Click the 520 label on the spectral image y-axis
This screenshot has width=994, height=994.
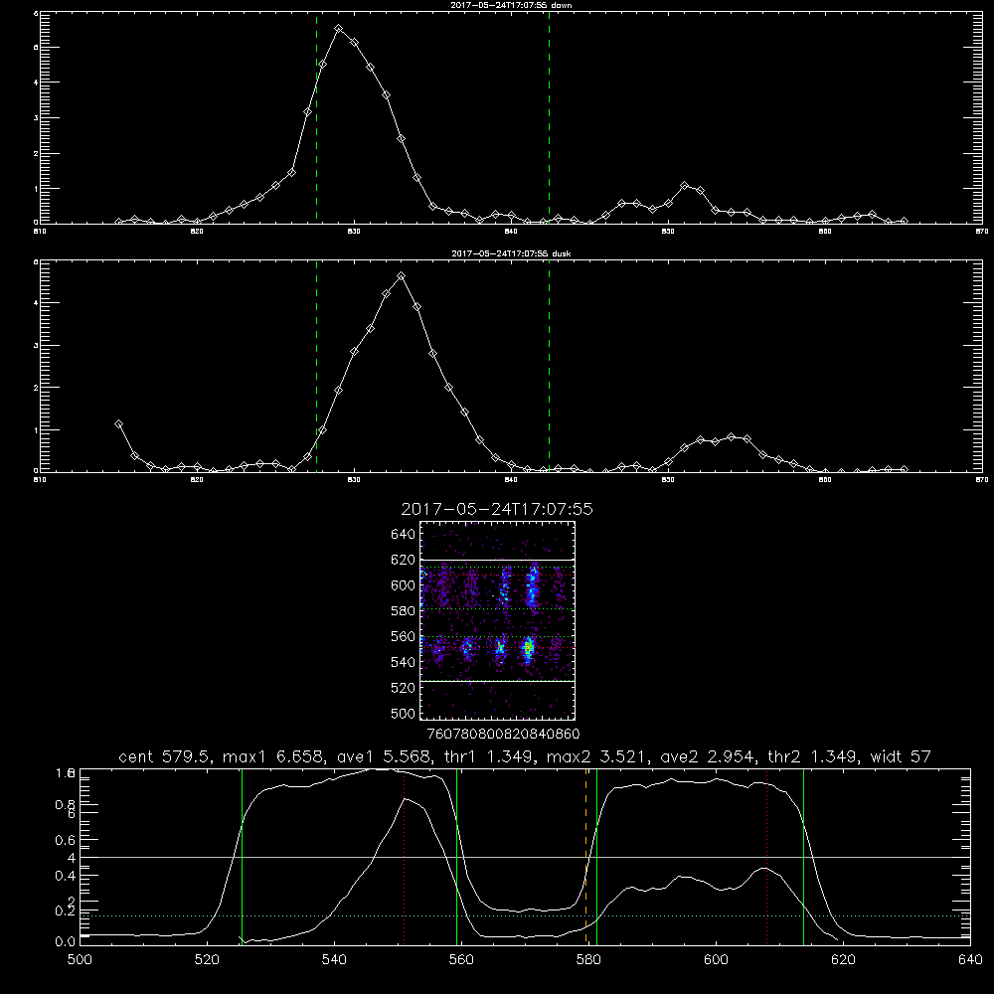coord(404,688)
